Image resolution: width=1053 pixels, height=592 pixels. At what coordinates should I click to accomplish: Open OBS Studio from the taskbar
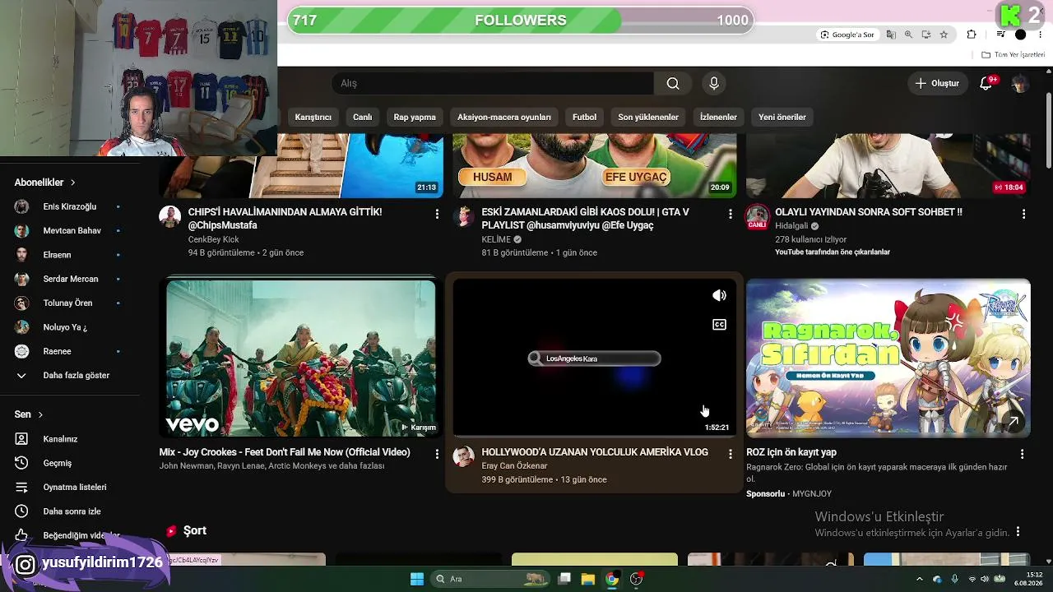pyautogui.click(x=636, y=579)
